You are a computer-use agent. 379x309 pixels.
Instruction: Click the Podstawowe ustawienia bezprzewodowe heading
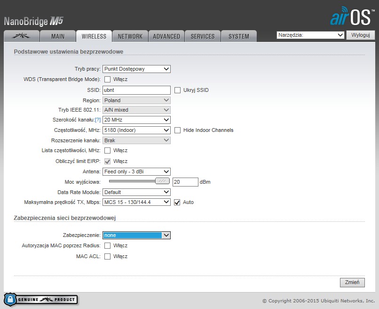tap(68, 52)
